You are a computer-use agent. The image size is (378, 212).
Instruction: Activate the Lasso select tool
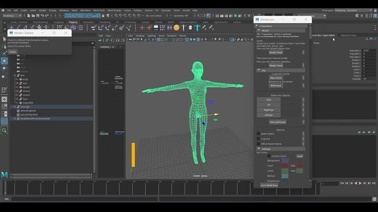(x=4, y=46)
